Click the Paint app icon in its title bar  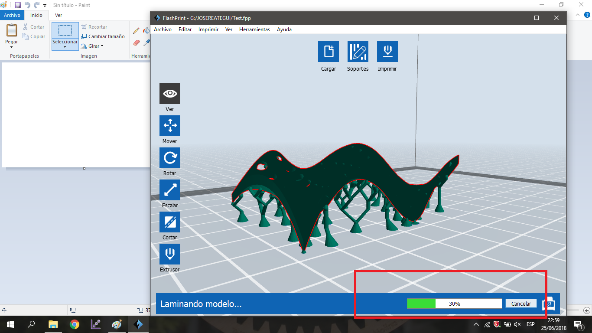point(3,5)
